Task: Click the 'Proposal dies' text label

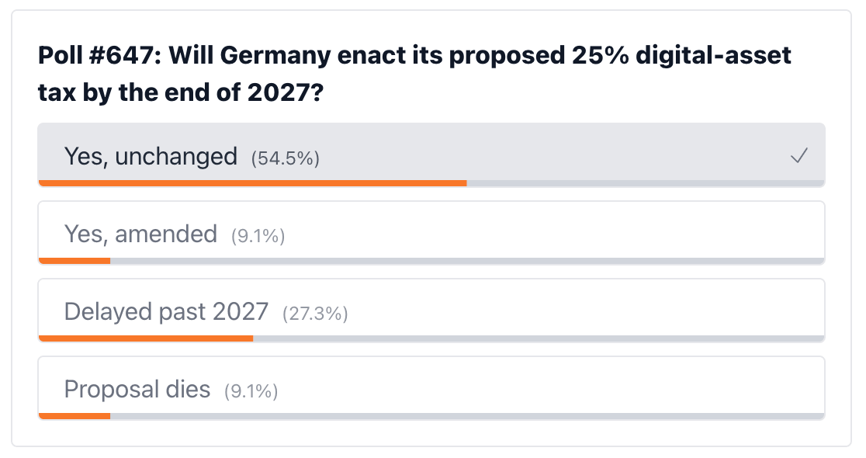Action: click(137, 390)
